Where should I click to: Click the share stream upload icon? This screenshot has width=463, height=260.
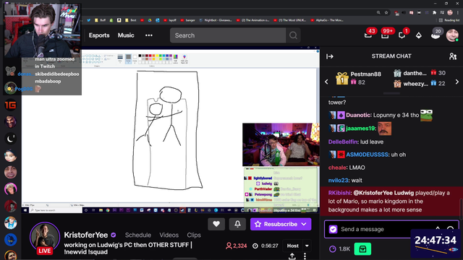tap(292, 256)
